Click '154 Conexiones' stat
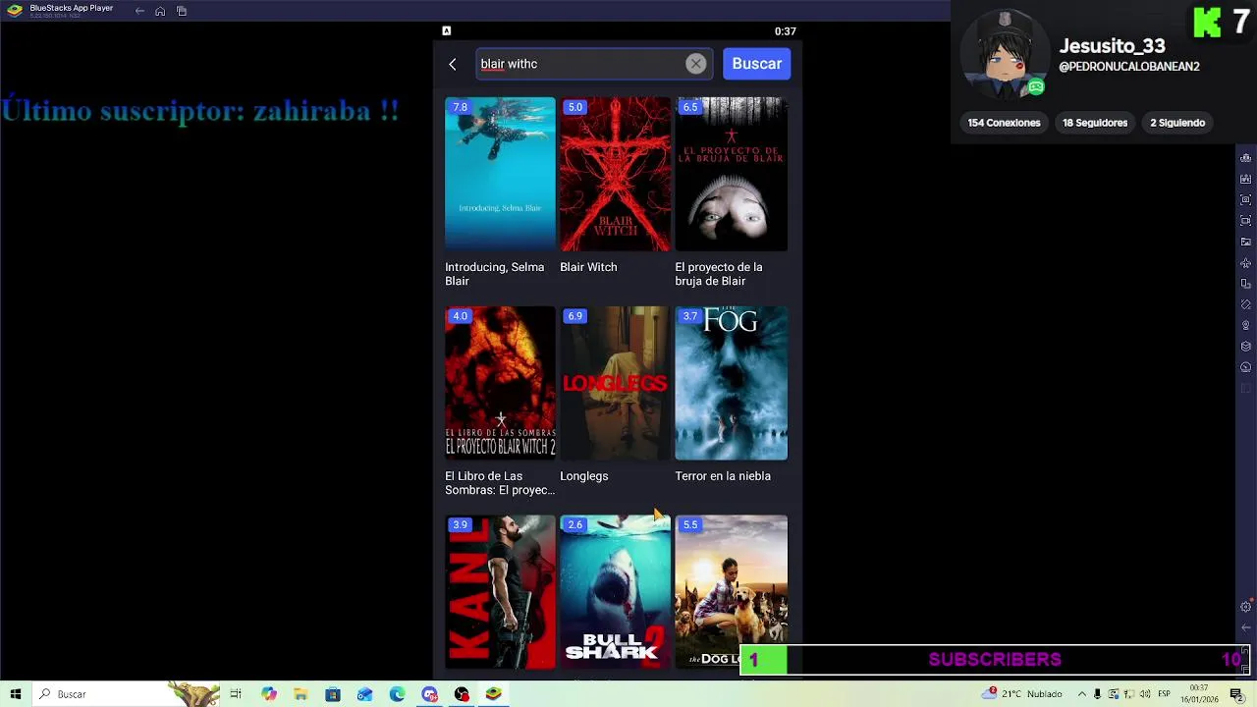 coord(1004,123)
